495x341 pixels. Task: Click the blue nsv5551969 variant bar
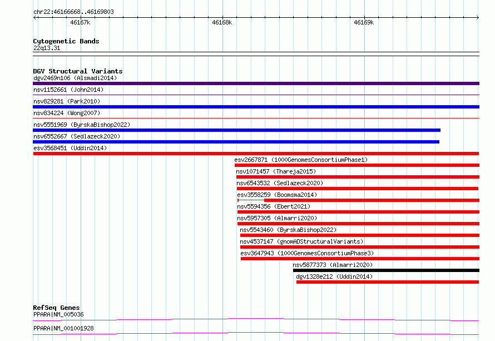[x=236, y=130]
